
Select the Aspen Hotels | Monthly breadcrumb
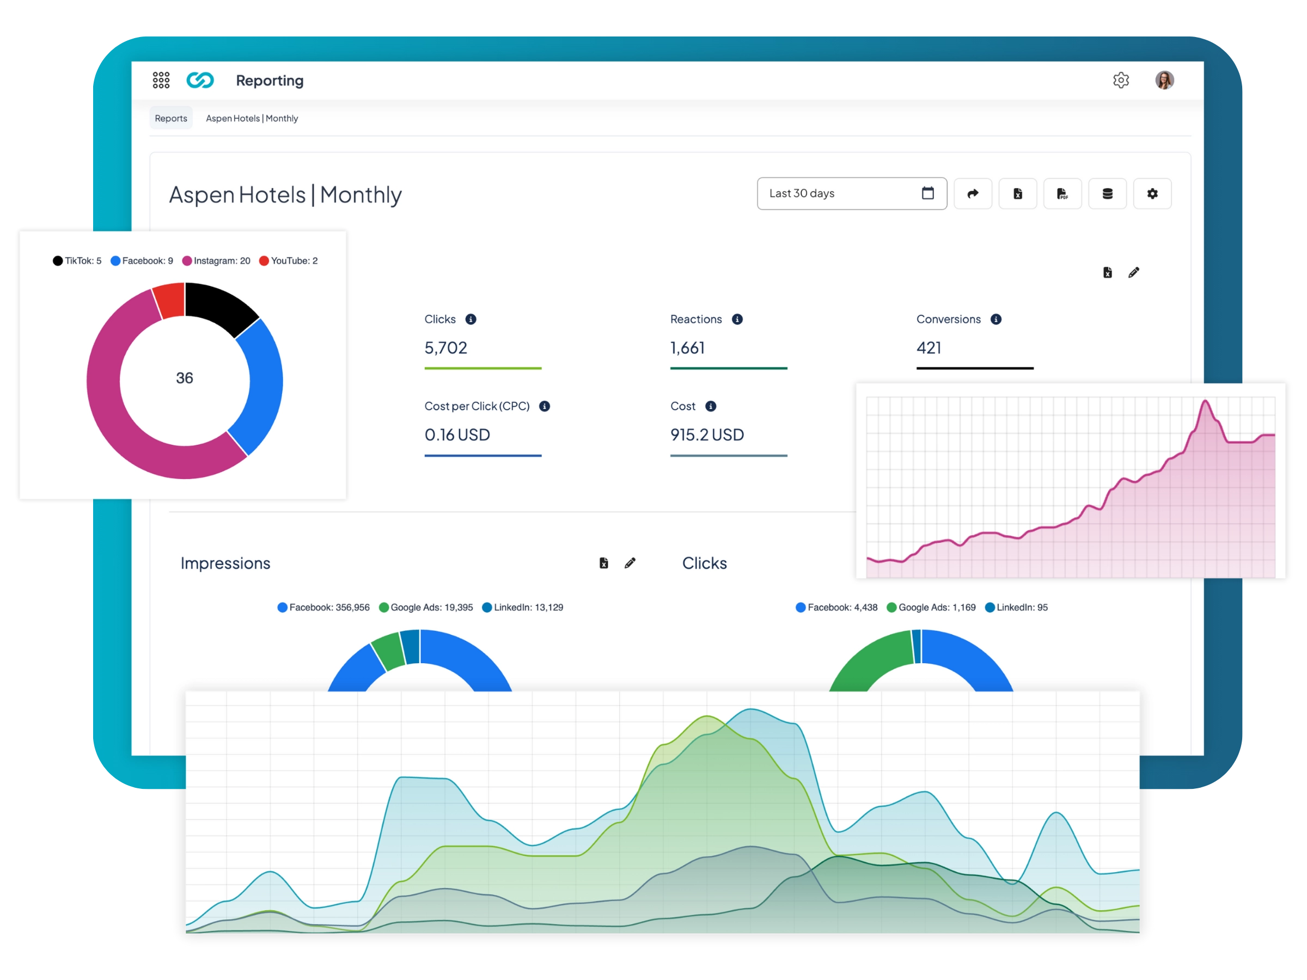coord(252,118)
